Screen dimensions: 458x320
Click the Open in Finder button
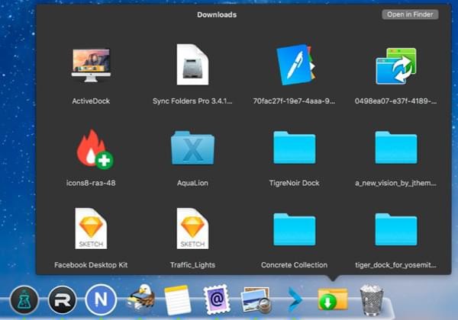[411, 14]
